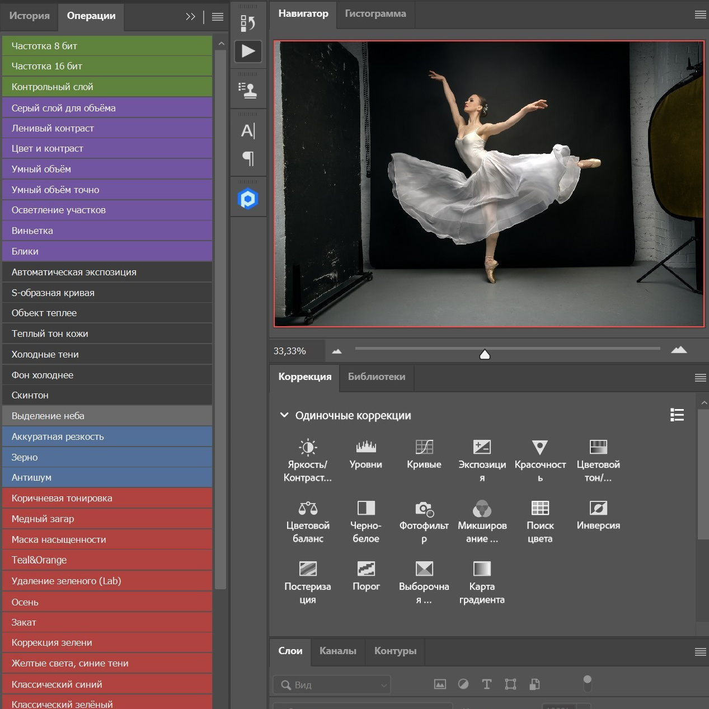The height and width of the screenshot is (709, 709).
Task: Switch to the Каналы tab
Action: tap(337, 651)
